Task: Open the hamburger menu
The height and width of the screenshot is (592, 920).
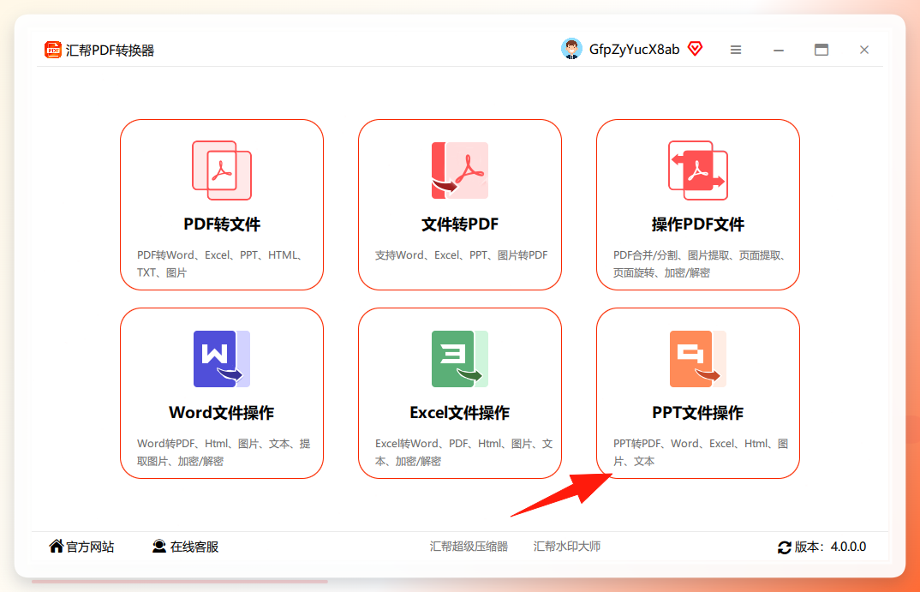Action: 736,50
